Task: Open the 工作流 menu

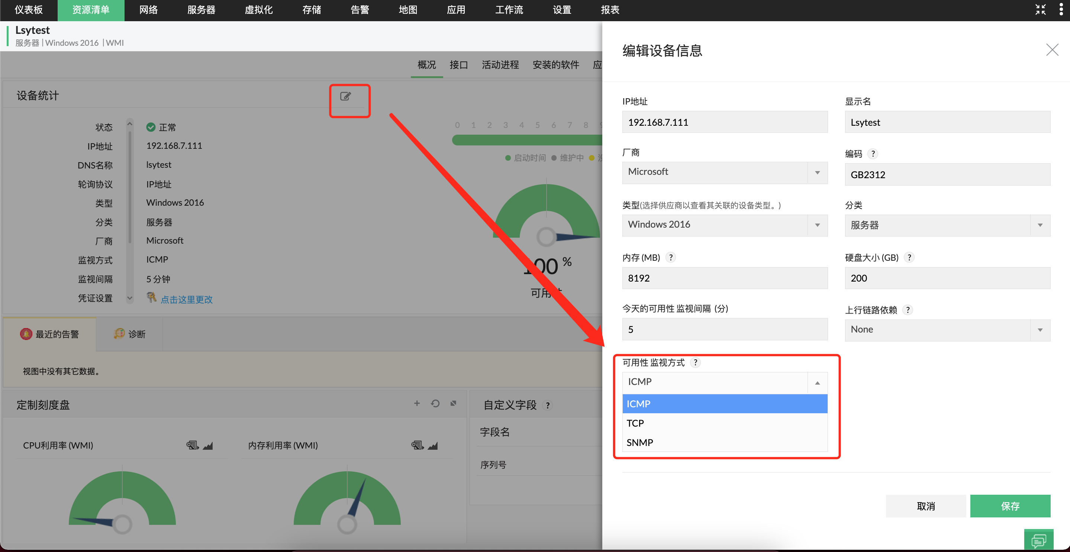Action: pos(509,10)
